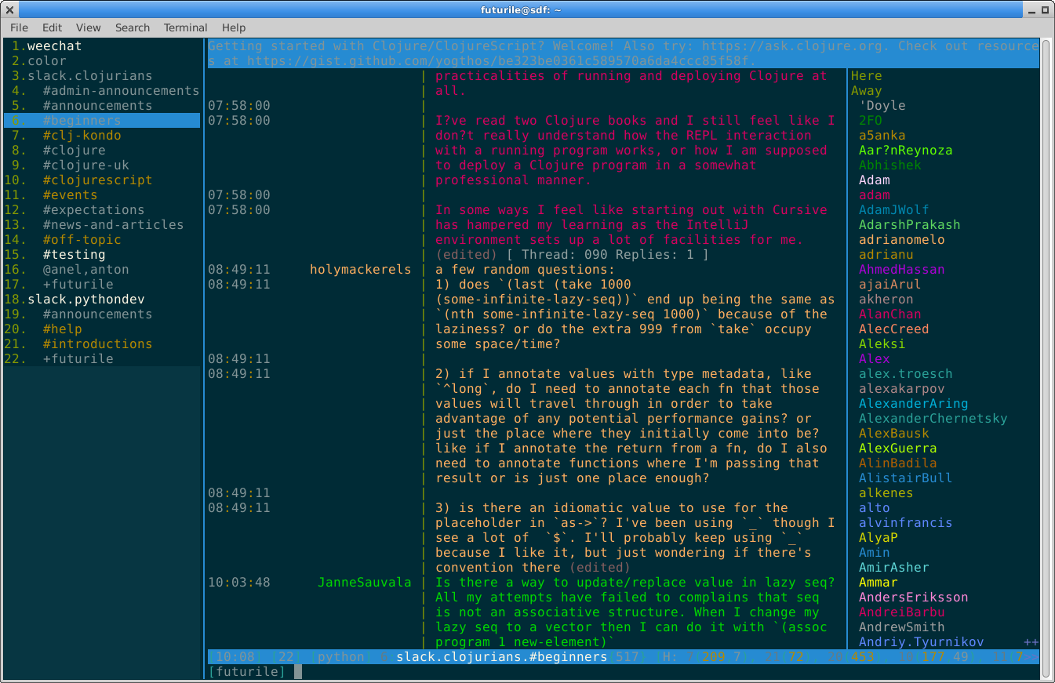Open the #off-topic channel buffer
This screenshot has width=1055, height=683.
coord(82,240)
